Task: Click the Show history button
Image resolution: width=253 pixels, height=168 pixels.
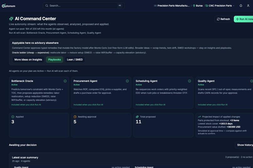Action: point(244,145)
